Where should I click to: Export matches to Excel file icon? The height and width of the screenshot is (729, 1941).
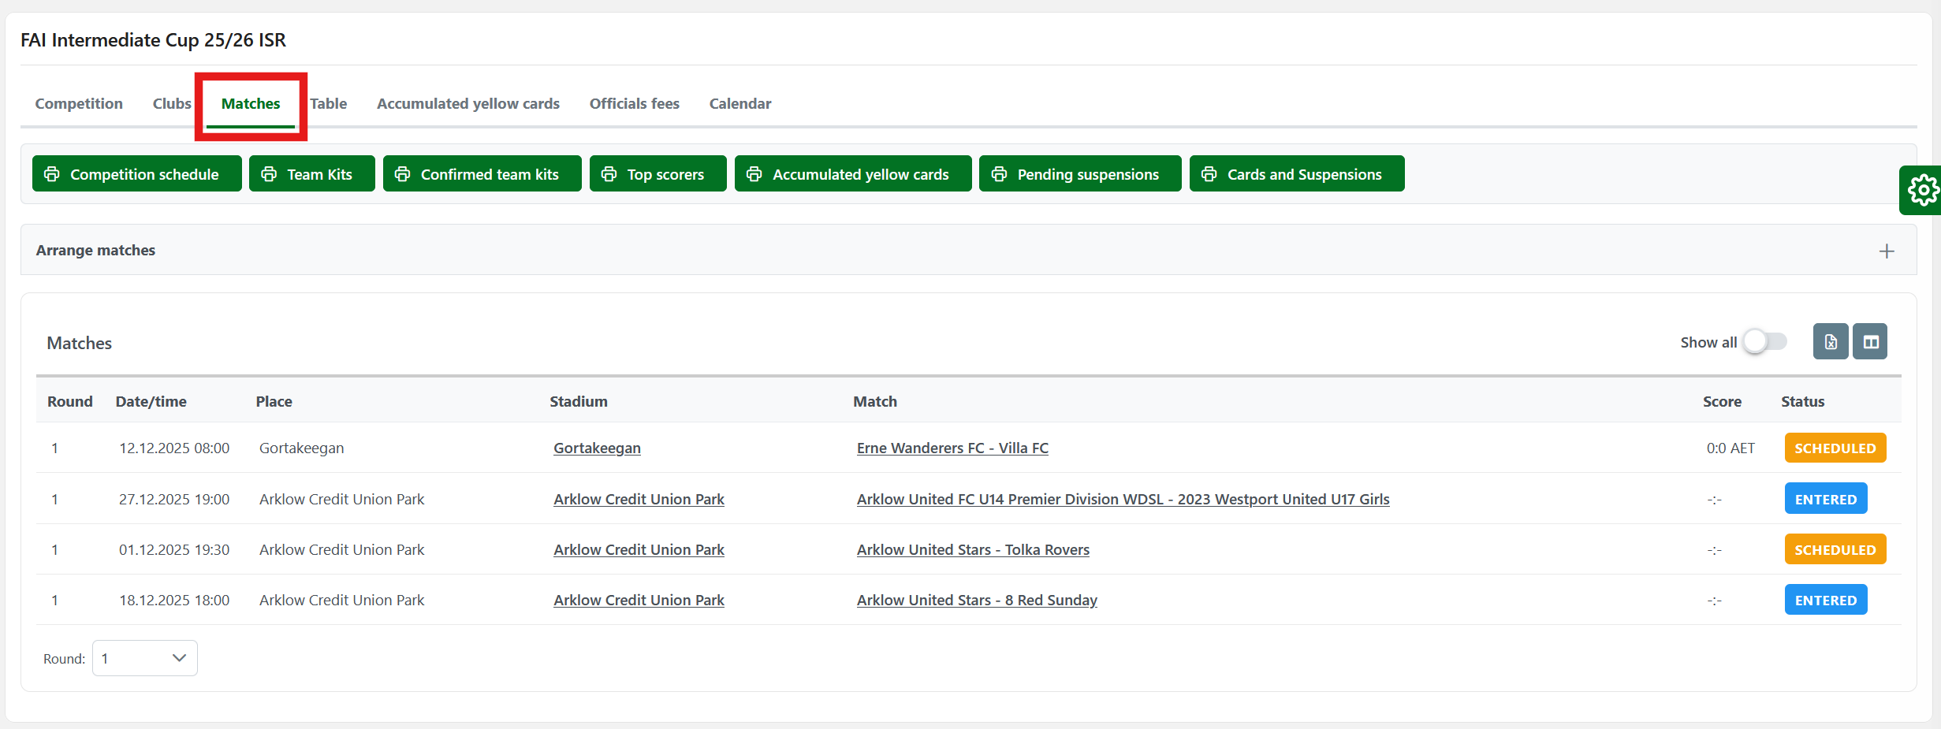(1830, 342)
